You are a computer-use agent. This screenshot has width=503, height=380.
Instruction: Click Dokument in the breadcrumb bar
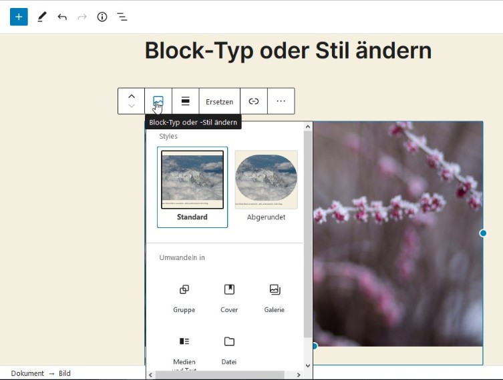point(27,373)
